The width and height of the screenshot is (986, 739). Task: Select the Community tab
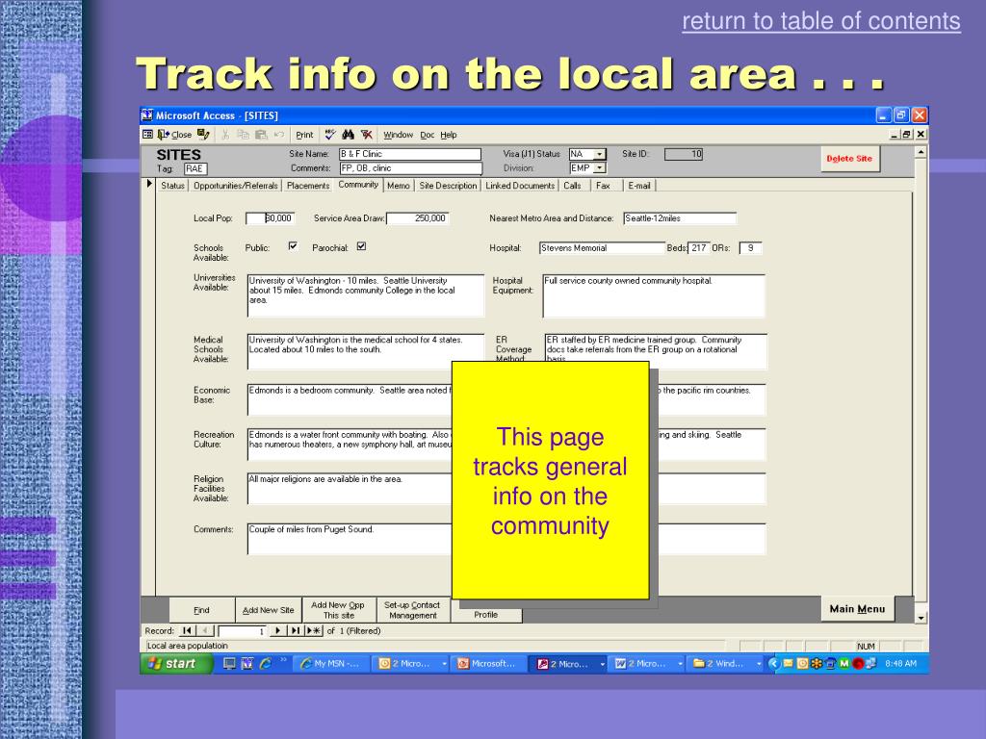(358, 184)
